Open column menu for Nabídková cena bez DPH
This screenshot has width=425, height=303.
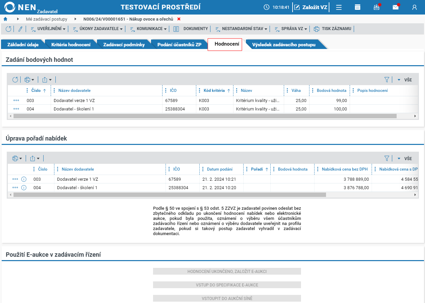pos(318,169)
